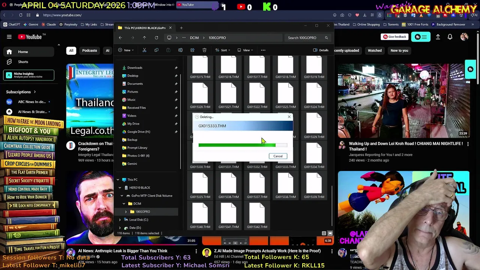This screenshot has width=480, height=270.
Task: Open the ChatGPT bookmark
Action: 12,24
